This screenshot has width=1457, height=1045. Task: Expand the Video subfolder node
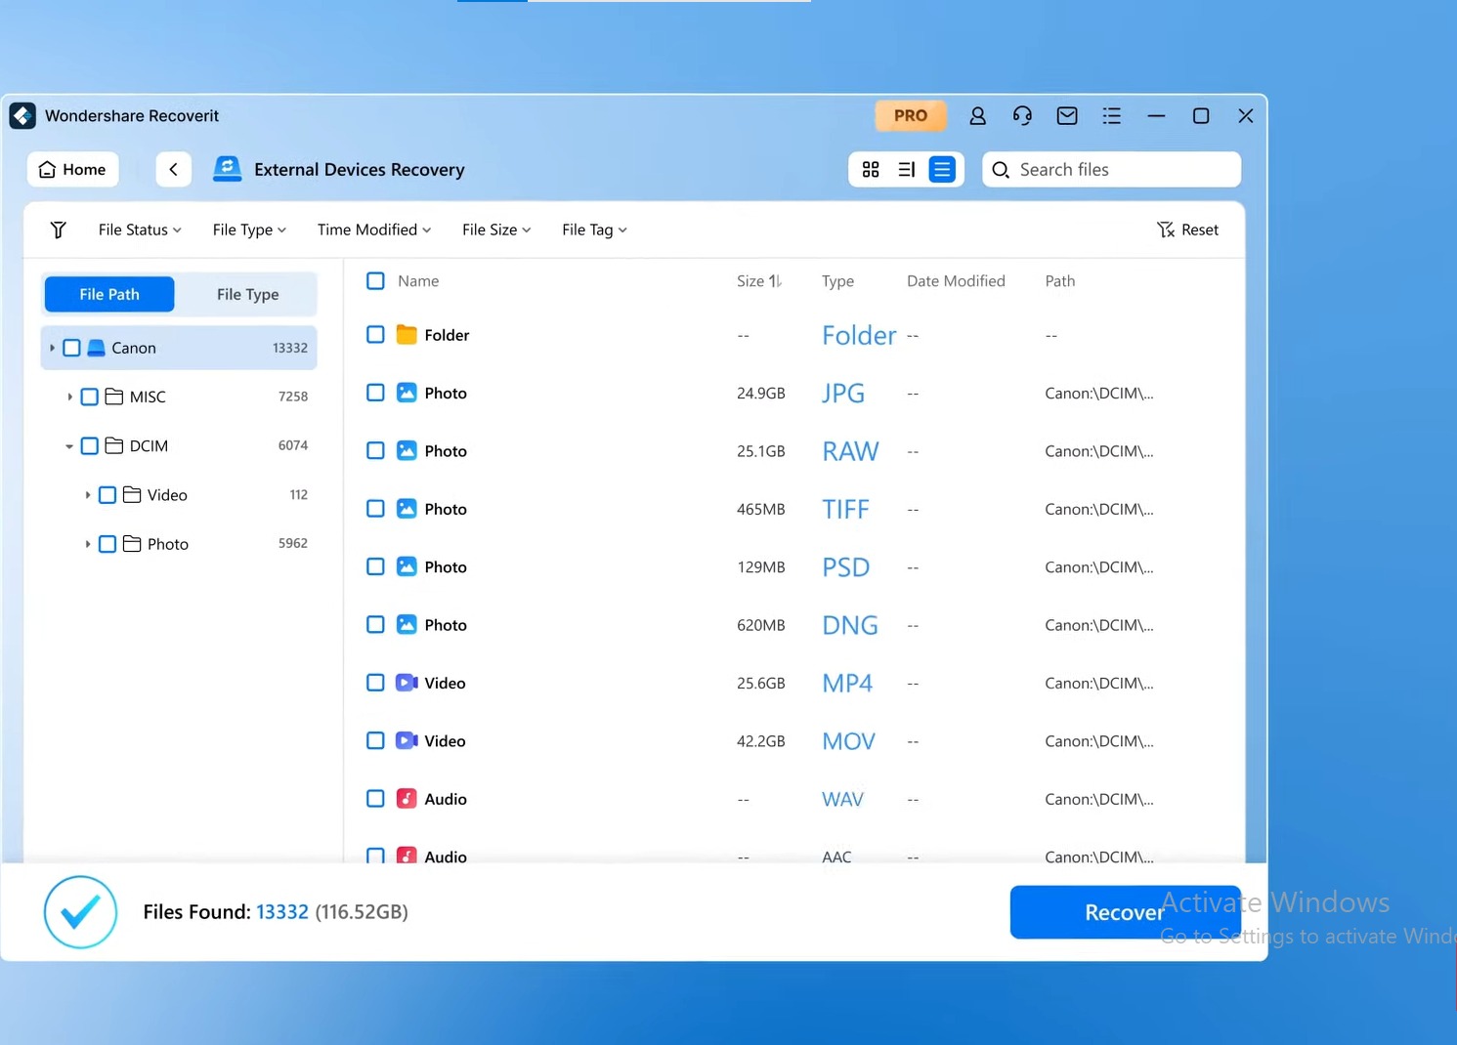click(88, 495)
